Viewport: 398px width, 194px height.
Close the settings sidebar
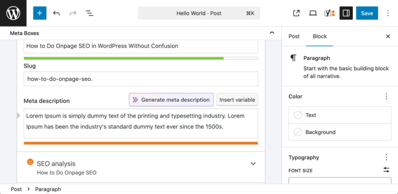[388, 36]
